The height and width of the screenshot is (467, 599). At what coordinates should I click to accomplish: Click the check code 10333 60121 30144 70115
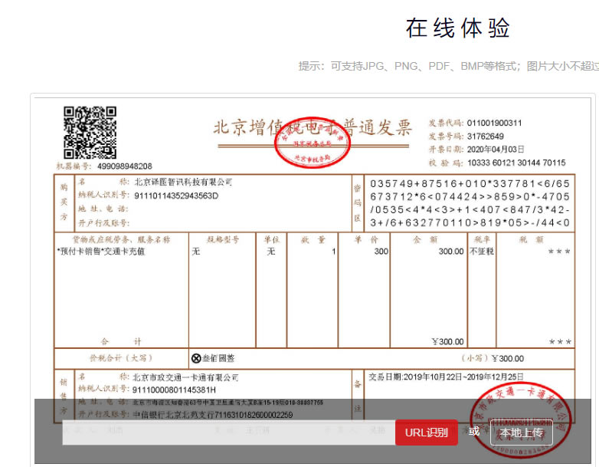click(516, 163)
